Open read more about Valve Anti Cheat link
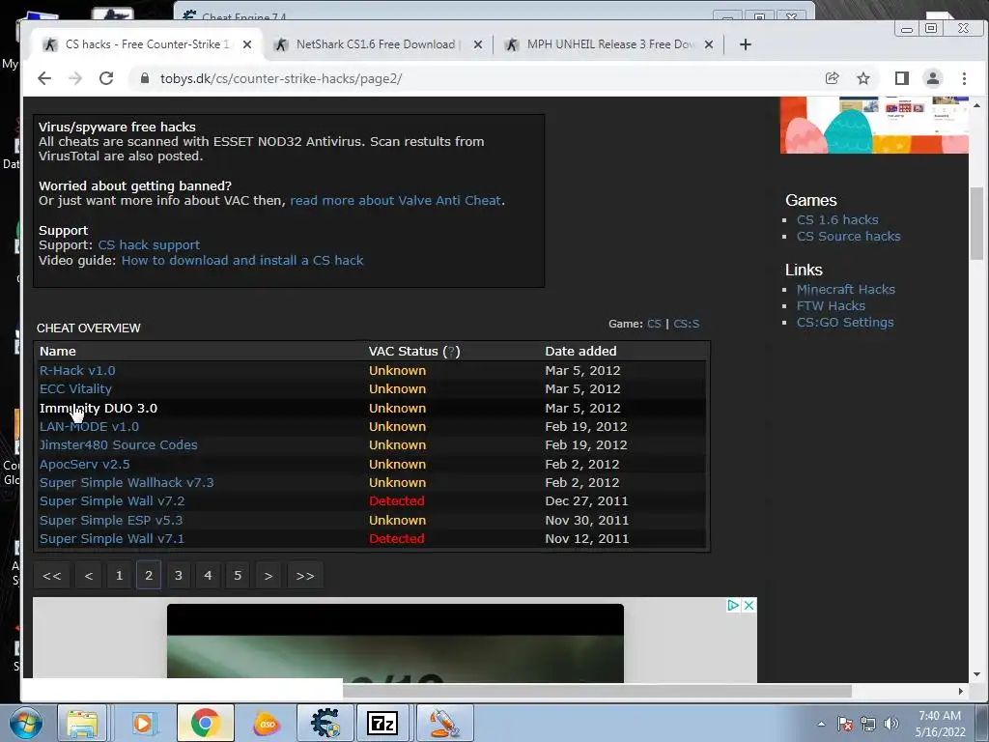 coord(396,201)
